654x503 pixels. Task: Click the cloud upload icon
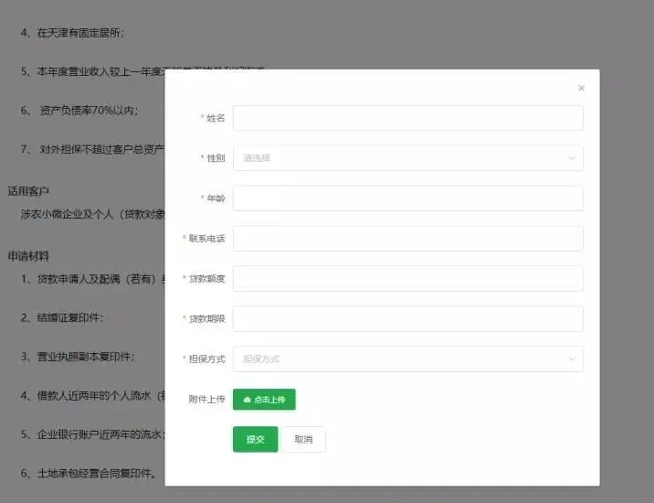coord(247,400)
